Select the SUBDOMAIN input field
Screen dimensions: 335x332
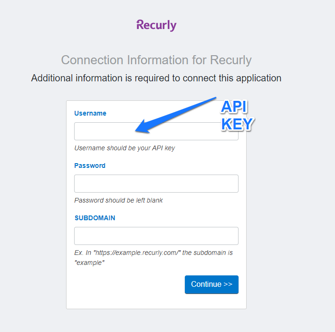click(156, 236)
